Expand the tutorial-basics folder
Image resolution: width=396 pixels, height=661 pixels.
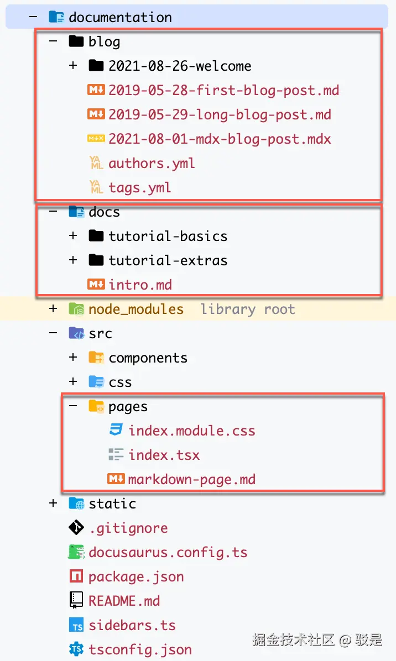tap(73, 236)
